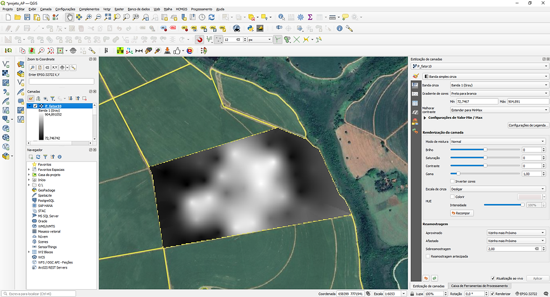Click the YouTube plugin icon
This screenshot has height=297, width=550.
(x=190, y=51)
